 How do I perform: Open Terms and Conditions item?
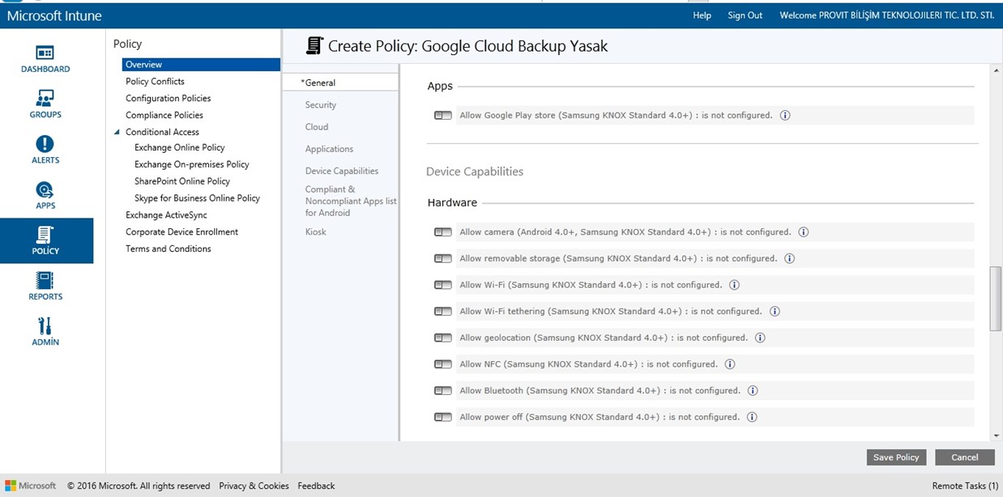(x=168, y=249)
